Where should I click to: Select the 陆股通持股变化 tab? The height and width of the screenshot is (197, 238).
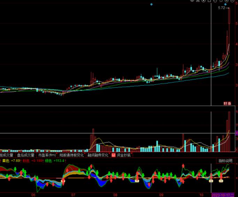point(72,155)
